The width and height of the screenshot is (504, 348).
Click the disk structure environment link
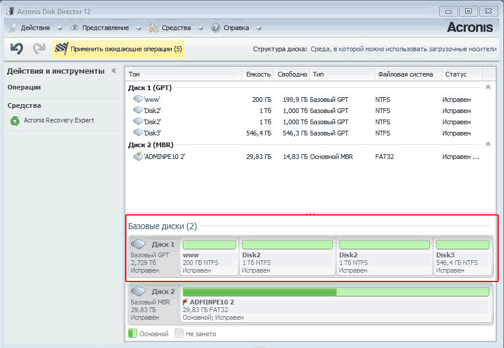403,49
